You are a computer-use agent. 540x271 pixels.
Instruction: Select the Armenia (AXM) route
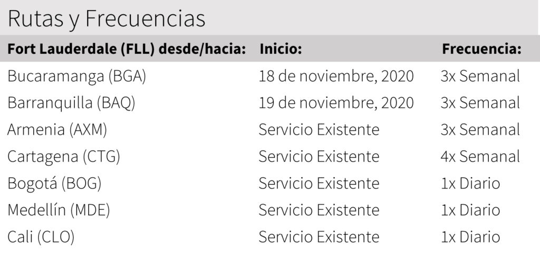tap(61, 129)
